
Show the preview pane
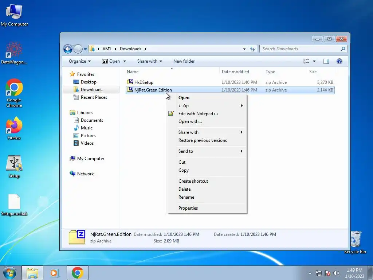[326, 61]
